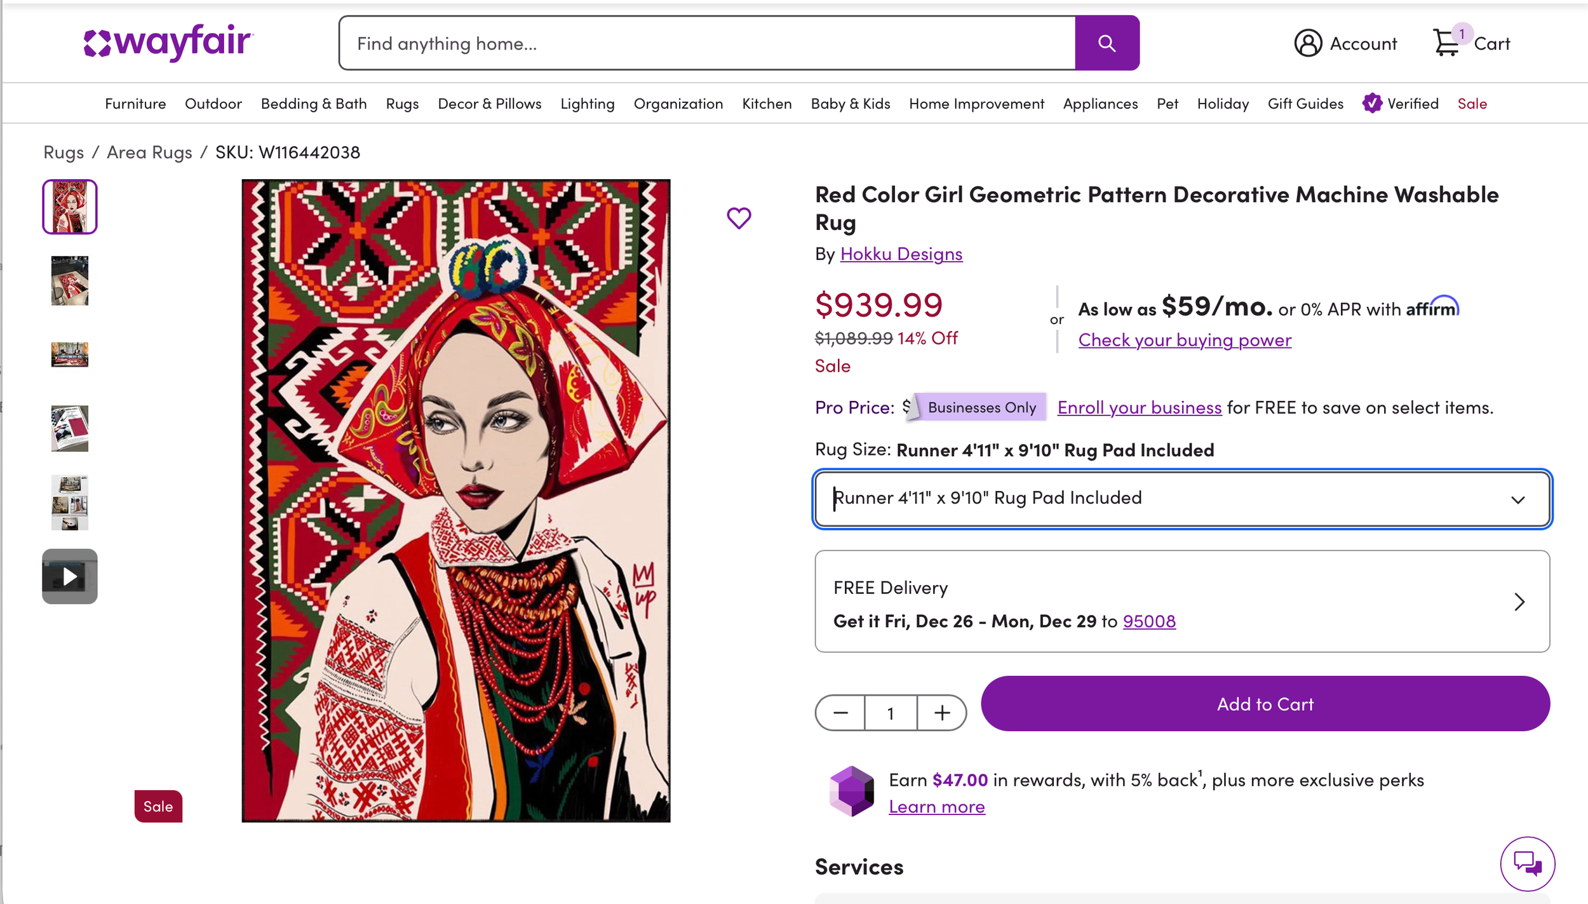This screenshot has width=1588, height=904.
Task: Click the Verified badge icon
Action: 1372,103
